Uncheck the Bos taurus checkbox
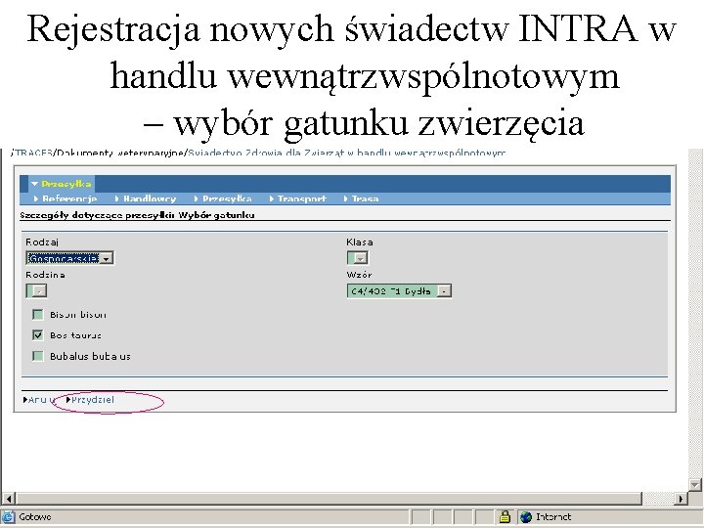704x528 pixels. pos(38,335)
